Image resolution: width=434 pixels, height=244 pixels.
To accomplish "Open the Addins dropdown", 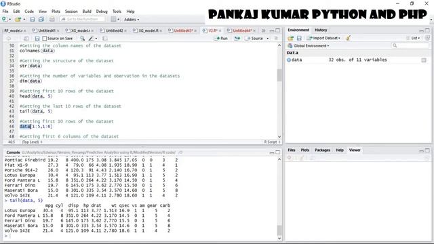I will (132, 20).
